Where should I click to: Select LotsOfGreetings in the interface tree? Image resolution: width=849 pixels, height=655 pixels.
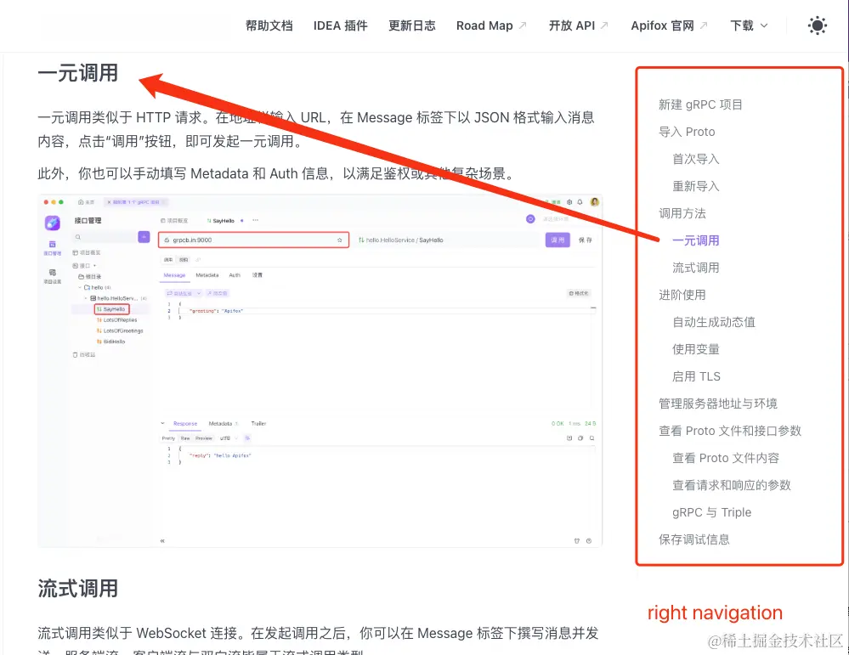120,330
